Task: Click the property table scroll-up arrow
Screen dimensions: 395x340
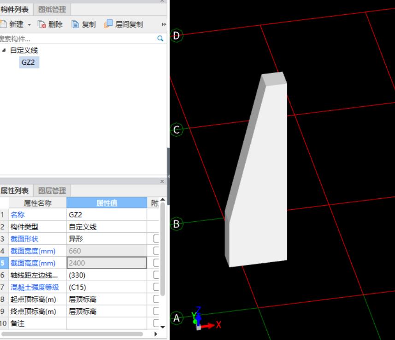Action: pos(163,200)
